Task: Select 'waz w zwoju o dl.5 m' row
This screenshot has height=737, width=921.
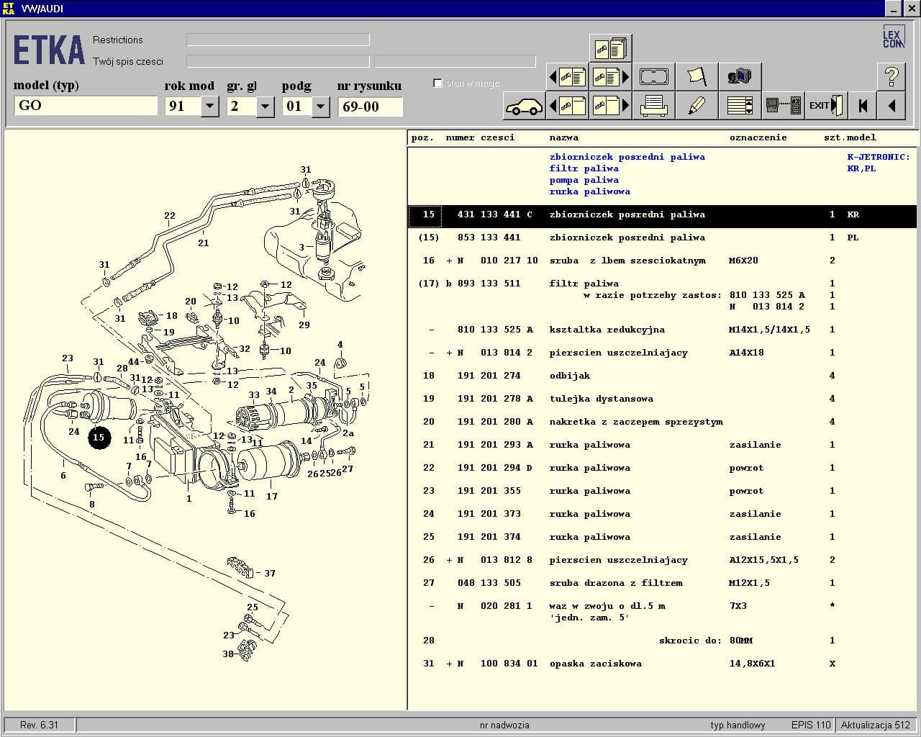Action: (x=662, y=612)
